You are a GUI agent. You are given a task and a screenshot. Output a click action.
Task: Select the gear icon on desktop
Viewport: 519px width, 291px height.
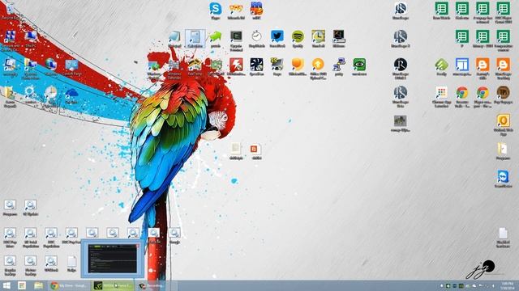click(x=30, y=92)
